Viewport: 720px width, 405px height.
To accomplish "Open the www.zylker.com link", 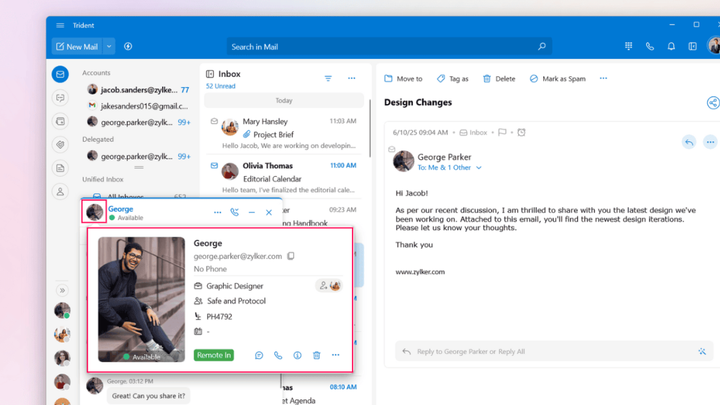I will 420,272.
